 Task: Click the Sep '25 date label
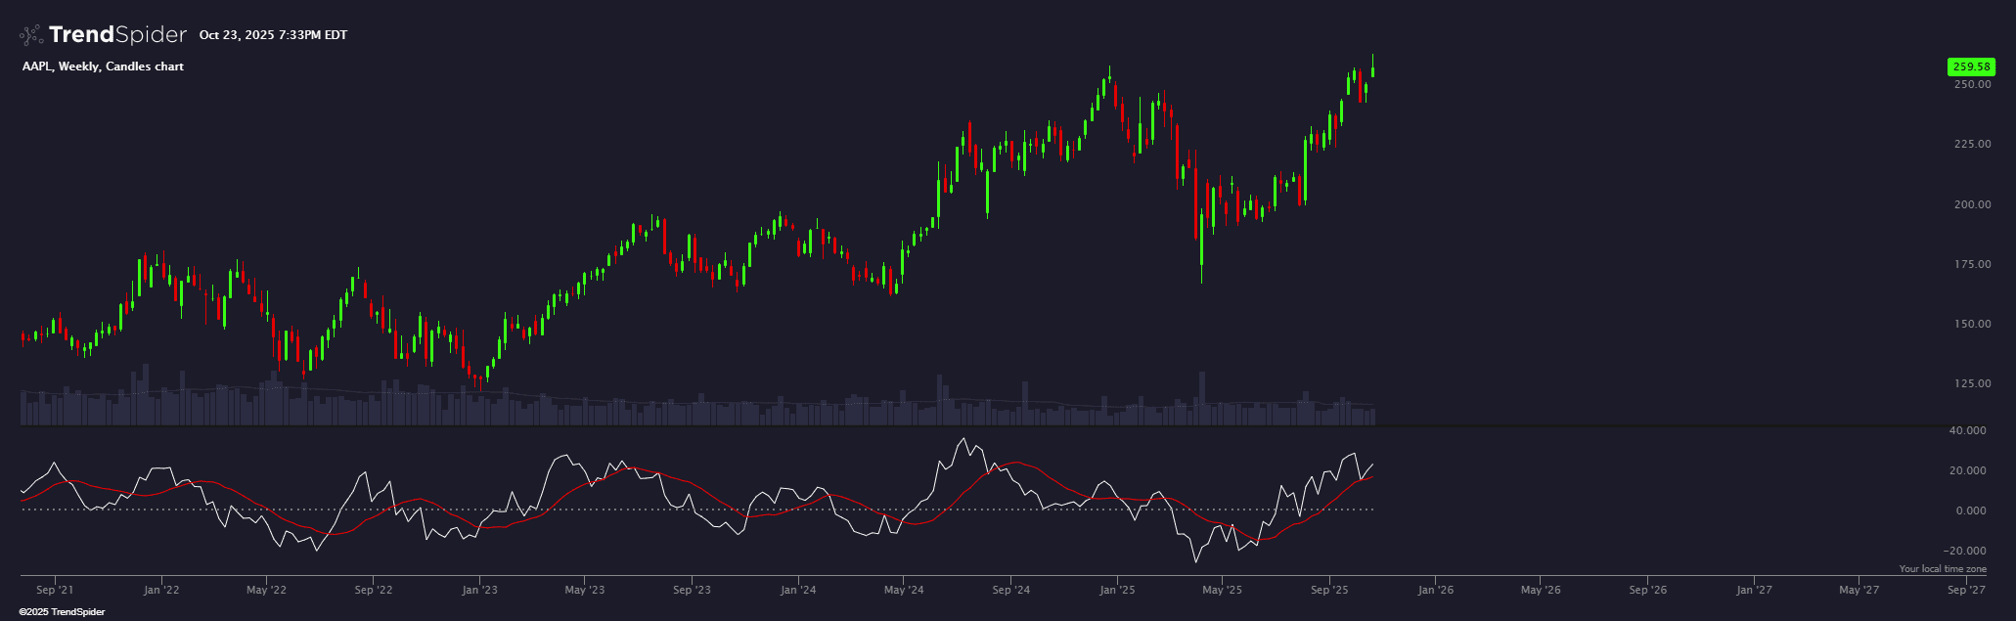click(x=1329, y=590)
